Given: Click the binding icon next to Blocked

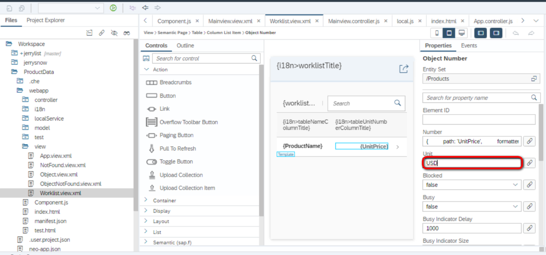Looking at the screenshot, I should (530, 185).
